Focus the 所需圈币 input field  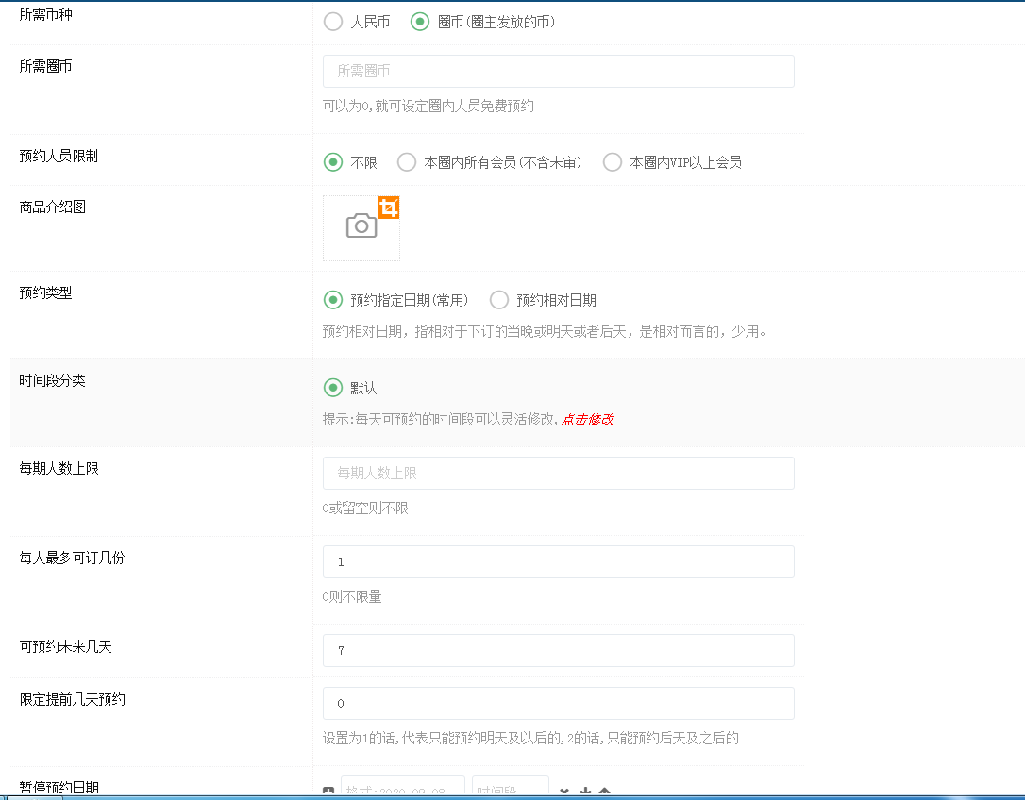click(558, 71)
